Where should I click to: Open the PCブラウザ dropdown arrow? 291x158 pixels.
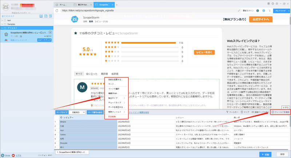coord(289,11)
